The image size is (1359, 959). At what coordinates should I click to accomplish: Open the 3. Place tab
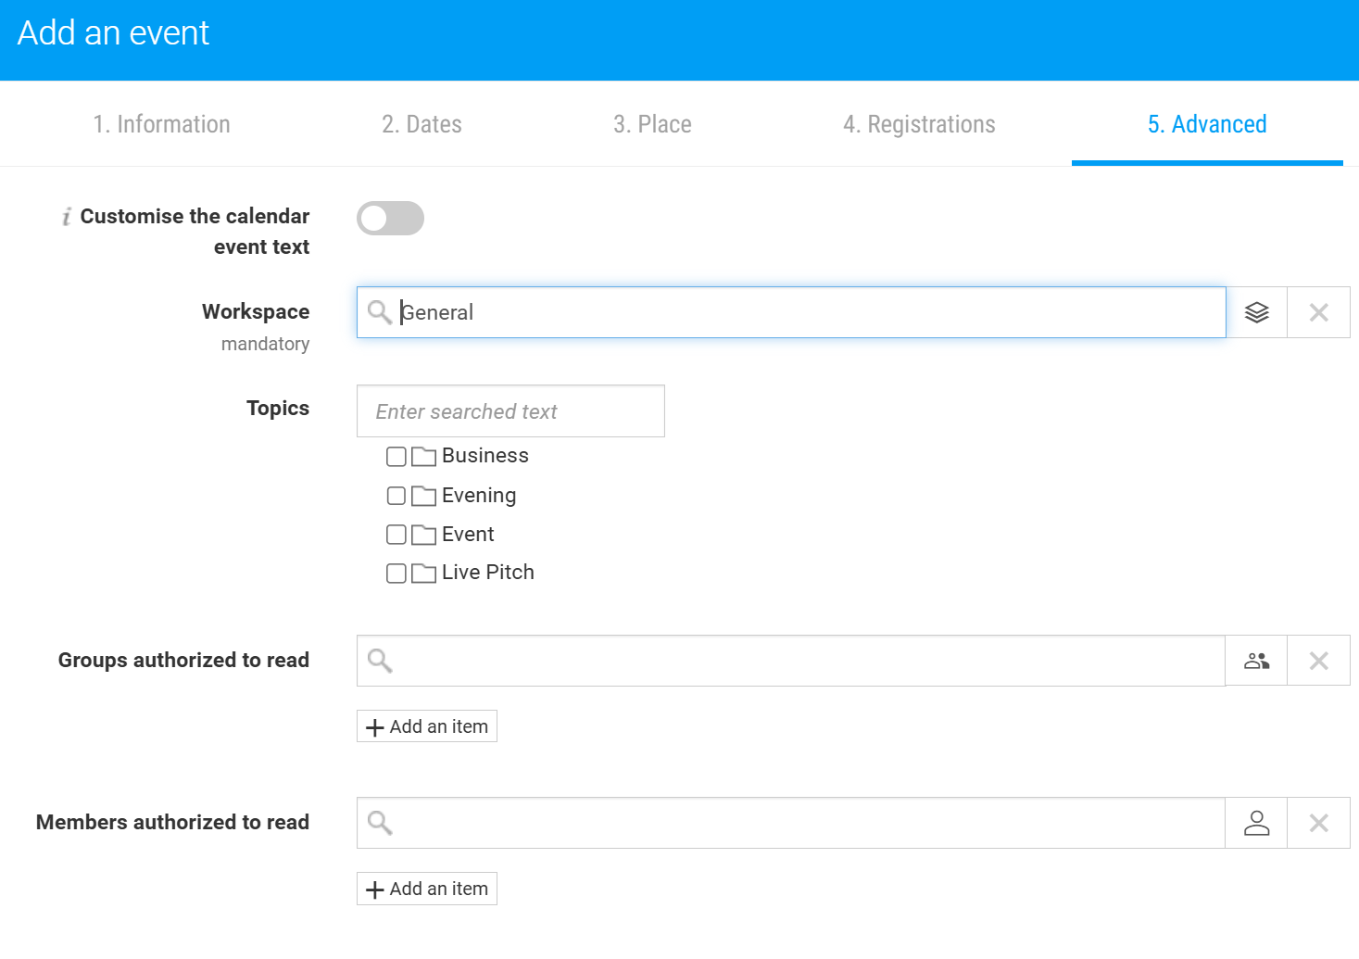(x=652, y=124)
